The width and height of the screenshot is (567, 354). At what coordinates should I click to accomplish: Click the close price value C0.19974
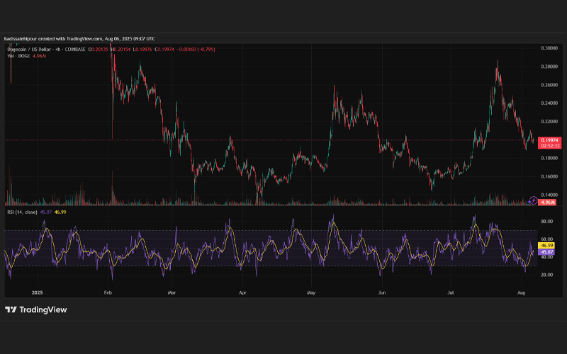pyautogui.click(x=164, y=49)
